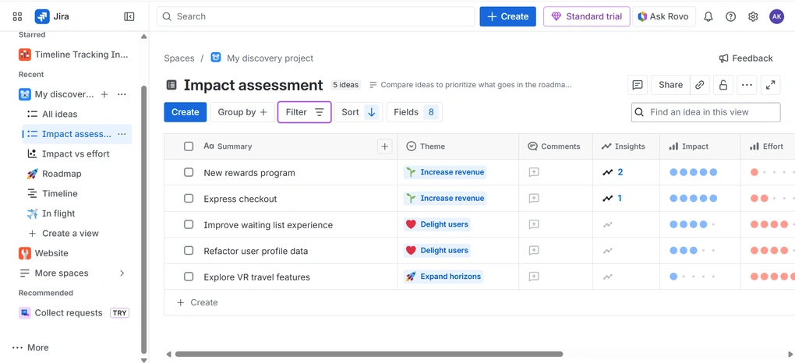Check the Express checkout row

189,198
